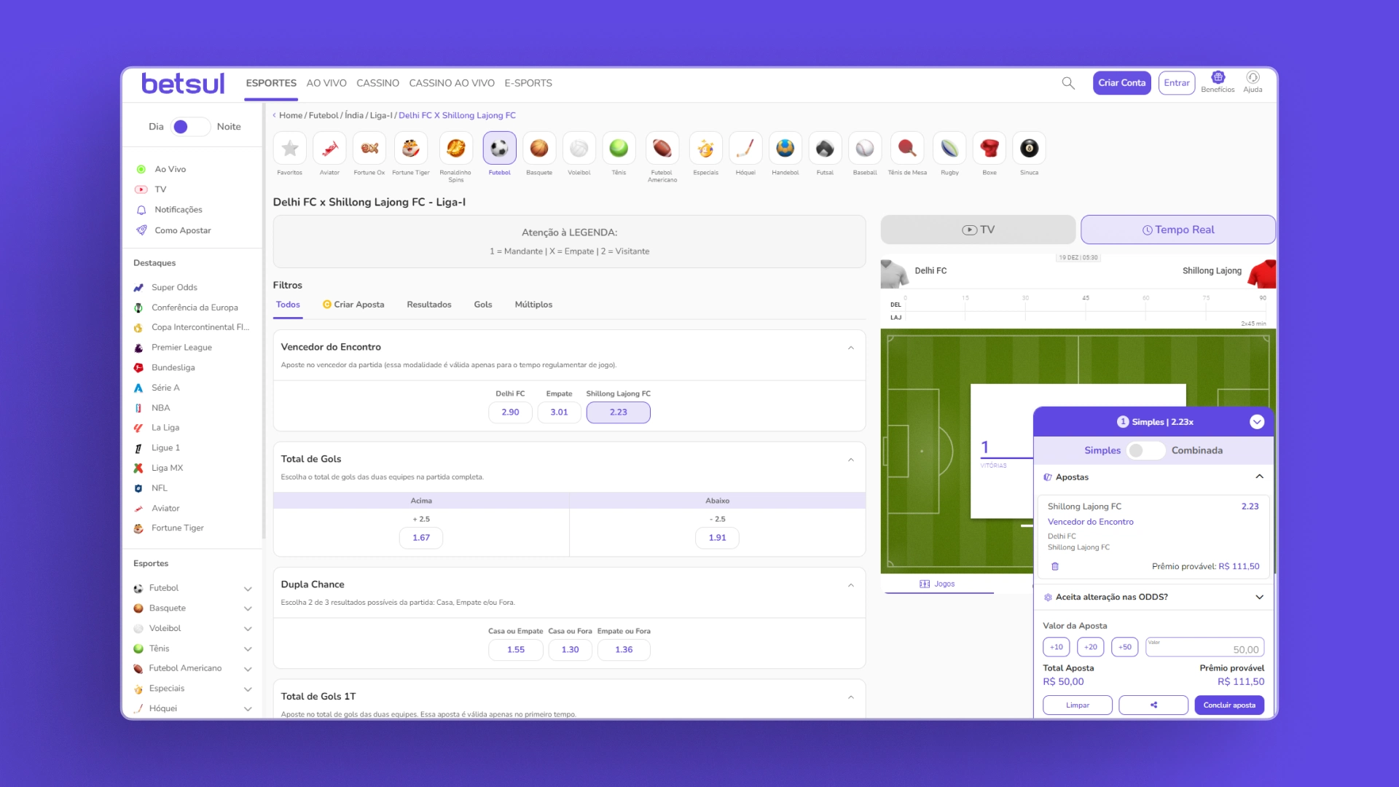This screenshot has width=1399, height=787.
Task: Select the Tênis de Mesa paddle icon
Action: click(907, 149)
